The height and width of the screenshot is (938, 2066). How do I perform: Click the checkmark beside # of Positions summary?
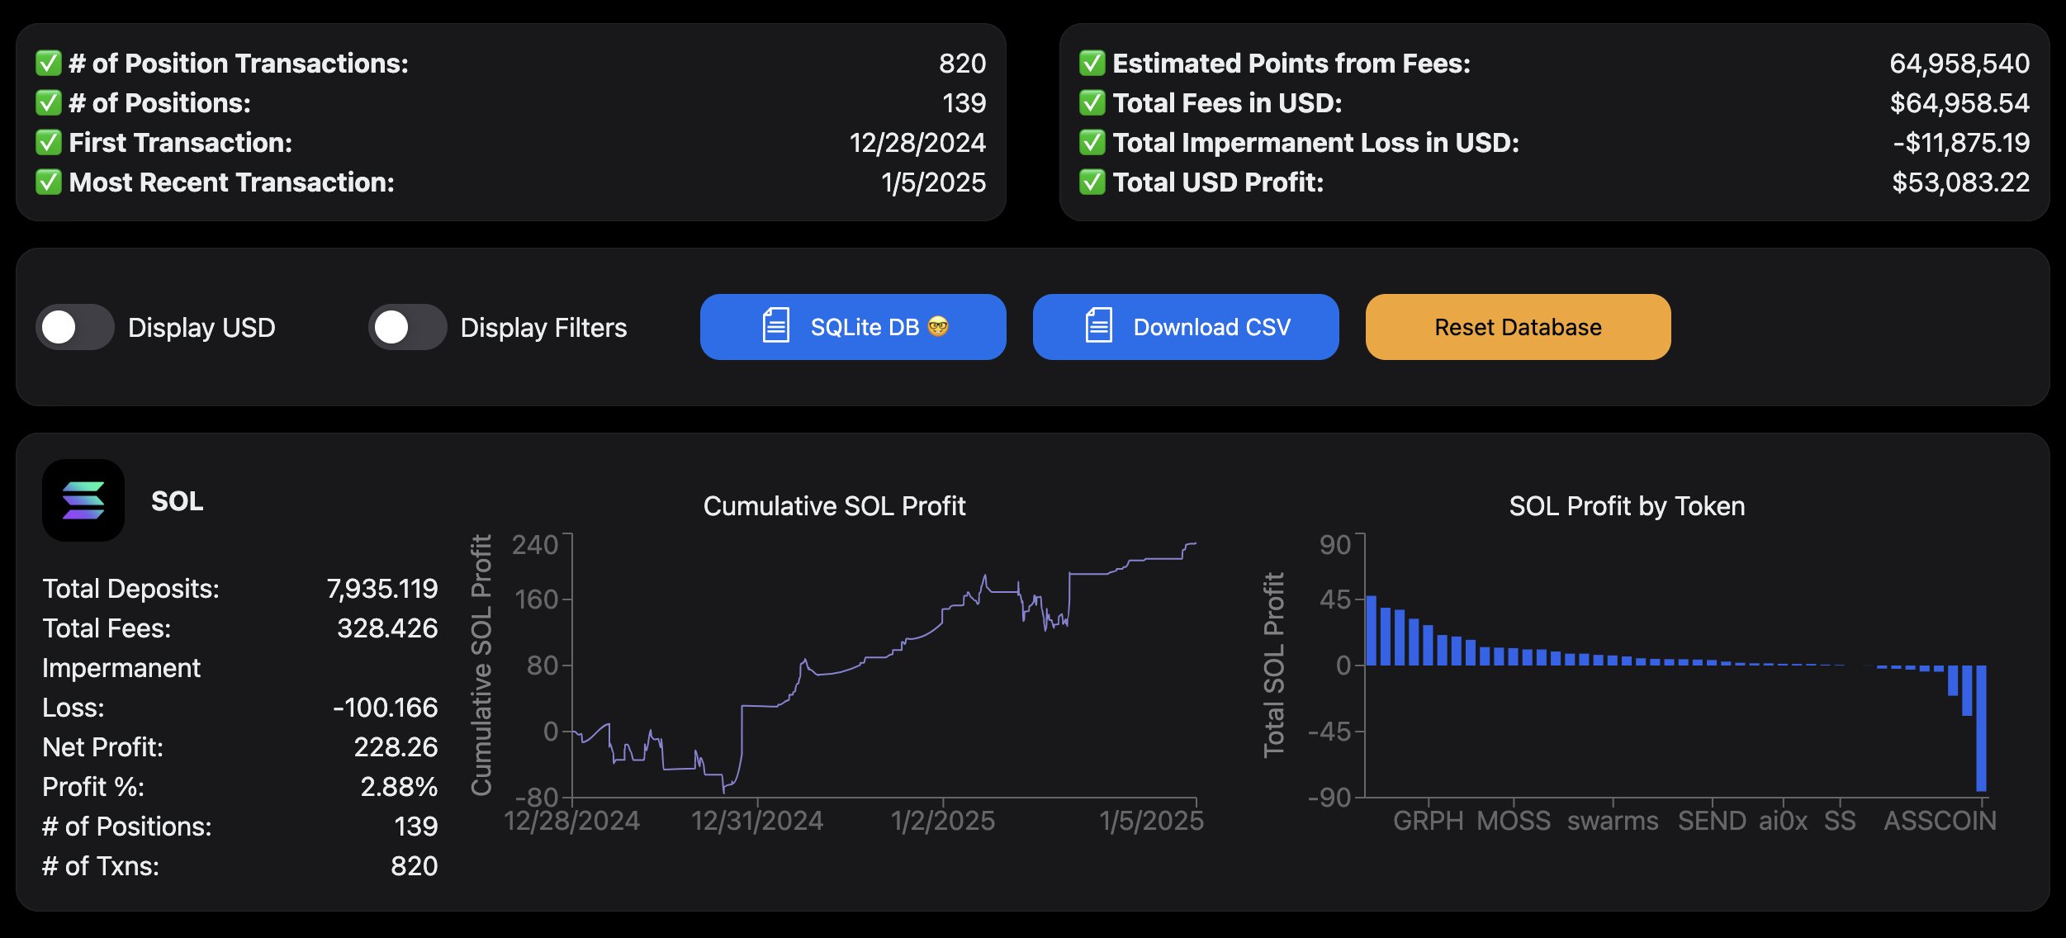click(x=49, y=103)
